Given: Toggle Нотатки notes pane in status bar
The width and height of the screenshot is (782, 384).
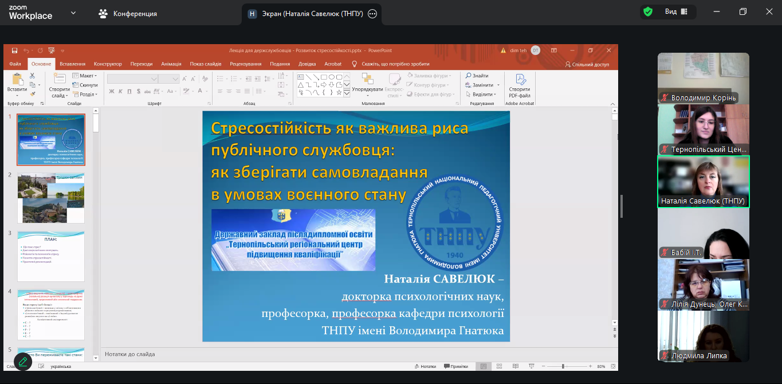Looking at the screenshot, I should click(425, 366).
